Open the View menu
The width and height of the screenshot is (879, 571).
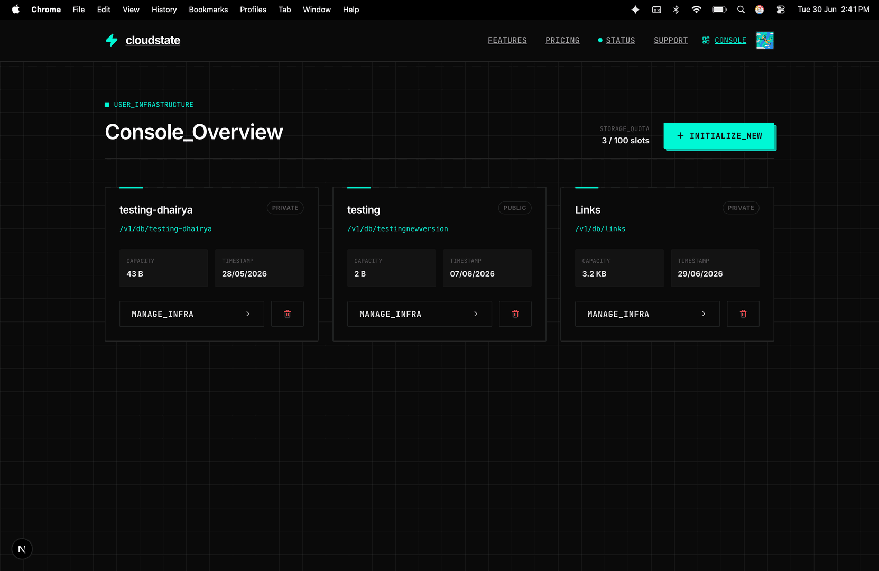[131, 10]
